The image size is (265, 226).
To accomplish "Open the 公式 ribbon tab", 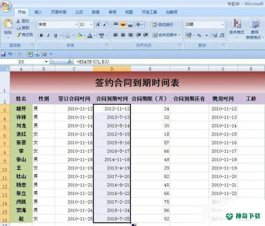I will click(x=79, y=12).
